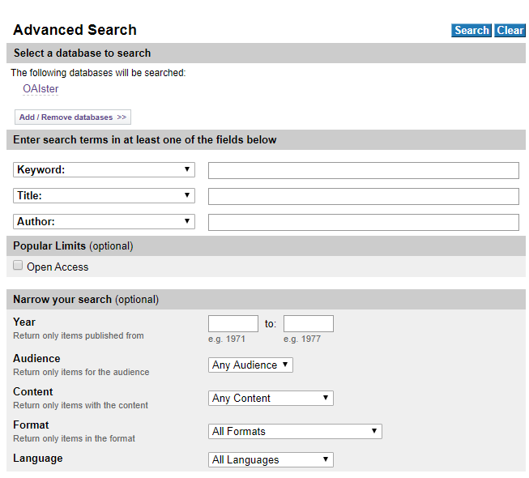Viewport: 529px width, 478px height.
Task: Click the ending Year input field
Action: pyautogui.click(x=308, y=324)
